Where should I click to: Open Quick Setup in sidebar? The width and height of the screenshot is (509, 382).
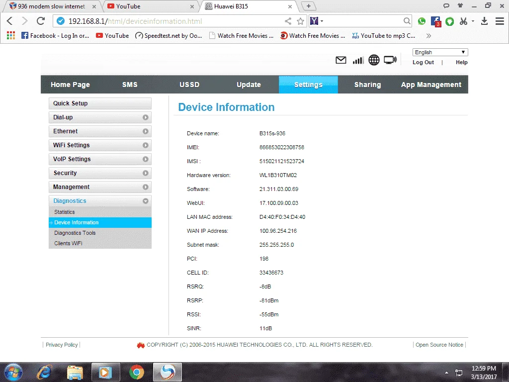[100, 103]
